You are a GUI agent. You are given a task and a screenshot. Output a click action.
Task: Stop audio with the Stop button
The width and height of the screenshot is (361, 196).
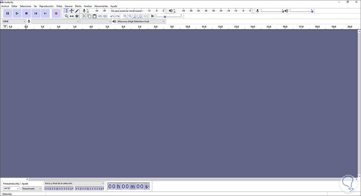pos(26,13)
